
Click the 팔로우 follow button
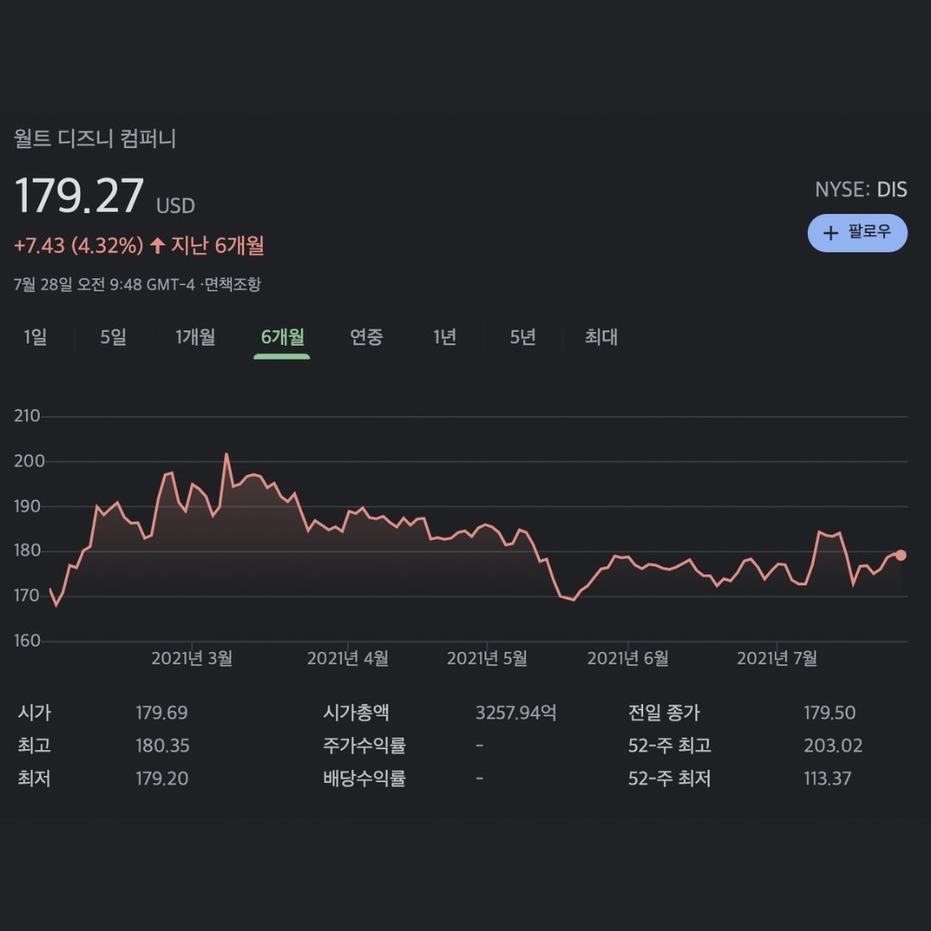pyautogui.click(x=857, y=233)
